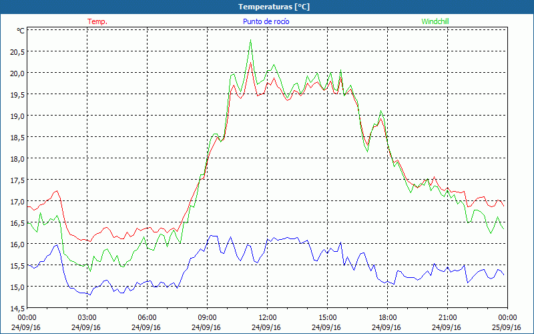Click the 18,5 y-axis value
Screen dimensions: 534x334
(17, 137)
